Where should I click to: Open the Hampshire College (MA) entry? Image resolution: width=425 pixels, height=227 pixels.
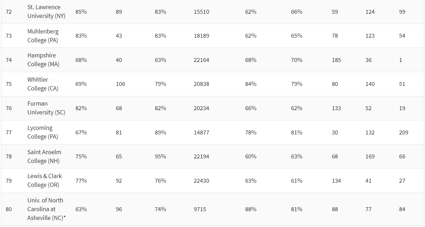click(43, 60)
